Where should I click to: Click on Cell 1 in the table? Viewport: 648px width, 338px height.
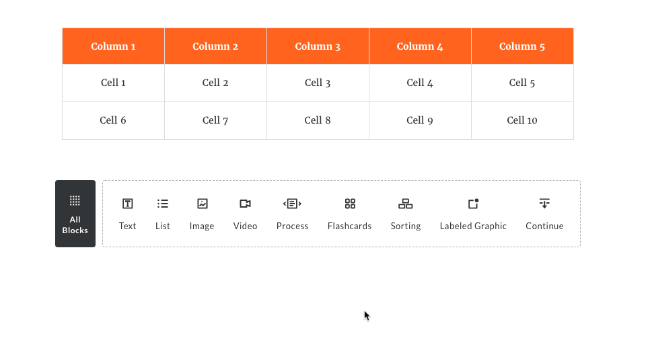(x=113, y=83)
